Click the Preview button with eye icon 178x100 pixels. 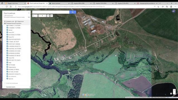13,23
